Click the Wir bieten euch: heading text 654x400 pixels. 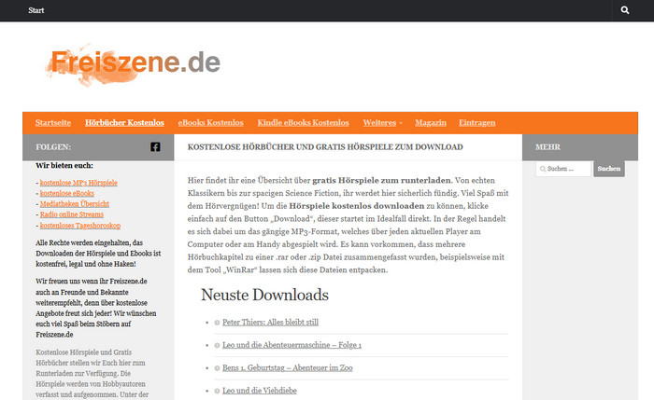[64, 166]
